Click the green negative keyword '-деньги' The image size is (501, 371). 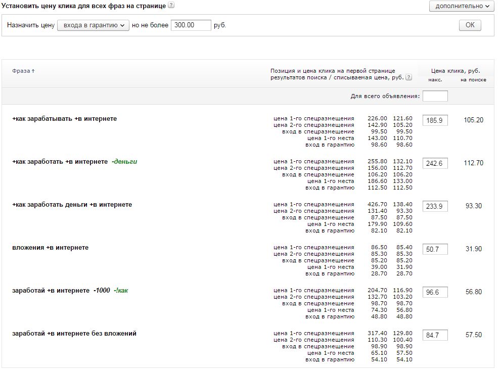pos(124,162)
